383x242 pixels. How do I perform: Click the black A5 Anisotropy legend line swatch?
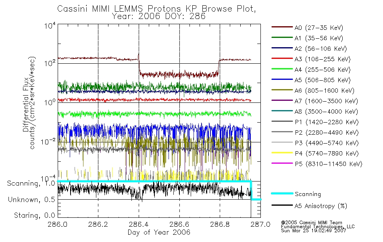pos(282,205)
